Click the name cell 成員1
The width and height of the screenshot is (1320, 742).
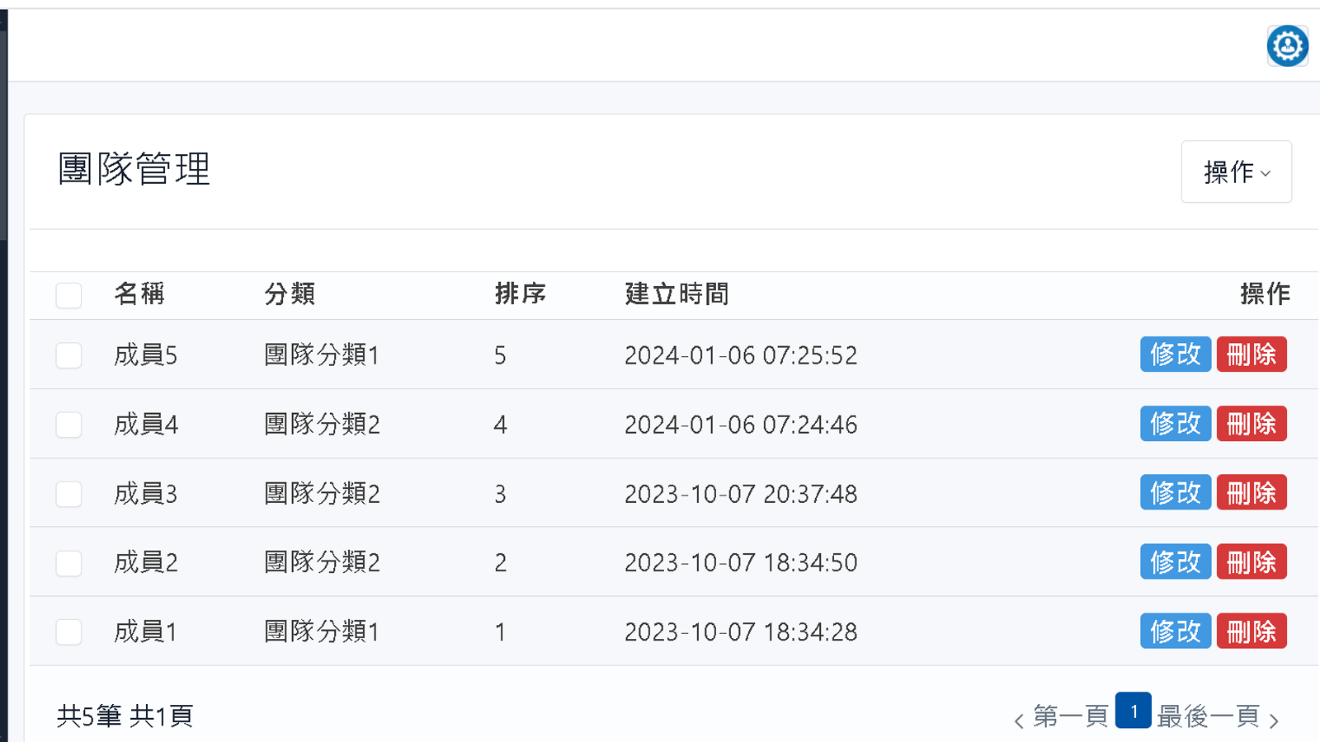click(145, 632)
